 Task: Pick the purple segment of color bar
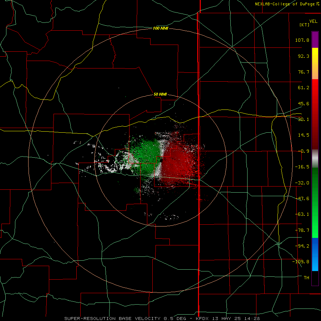click(x=315, y=40)
